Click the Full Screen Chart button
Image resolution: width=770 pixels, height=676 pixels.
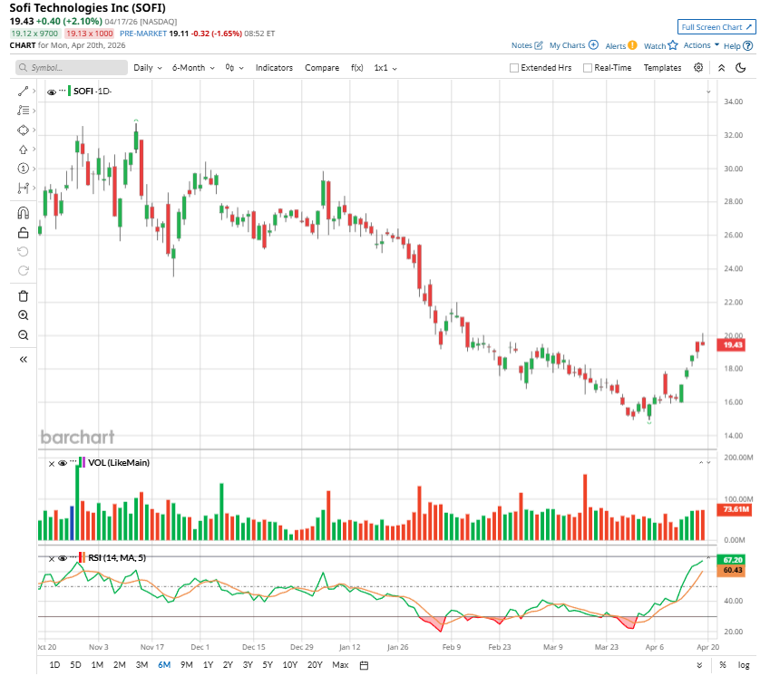(x=716, y=27)
